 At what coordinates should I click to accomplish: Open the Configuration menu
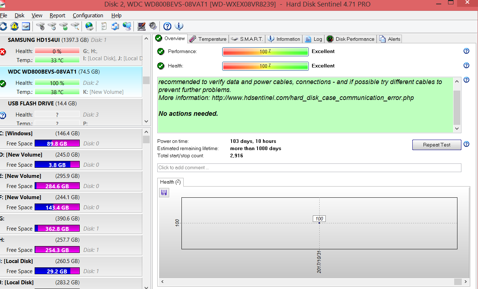click(88, 16)
